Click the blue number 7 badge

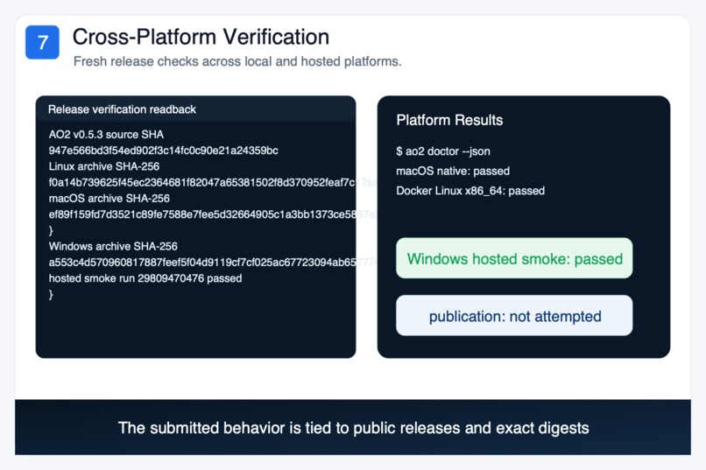pos(42,42)
